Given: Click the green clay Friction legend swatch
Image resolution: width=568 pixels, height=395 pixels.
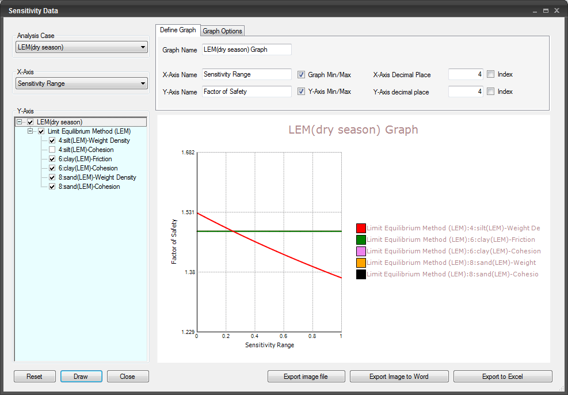Looking at the screenshot, I should pos(360,240).
